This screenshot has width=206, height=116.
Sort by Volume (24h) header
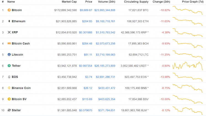point(106,2)
